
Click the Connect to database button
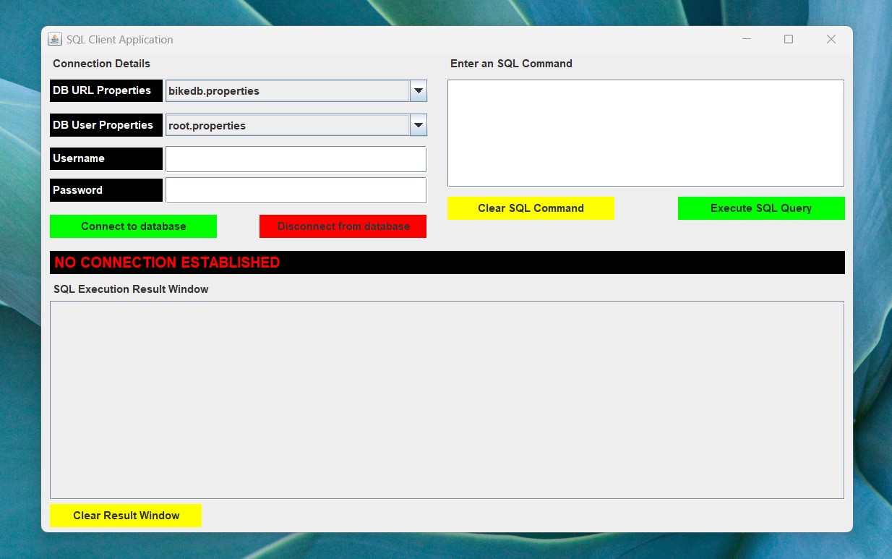tap(133, 226)
